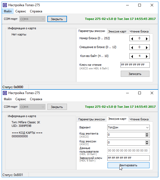Click the Эмитировать button
Screen dimensions: 160x180
[129, 165]
